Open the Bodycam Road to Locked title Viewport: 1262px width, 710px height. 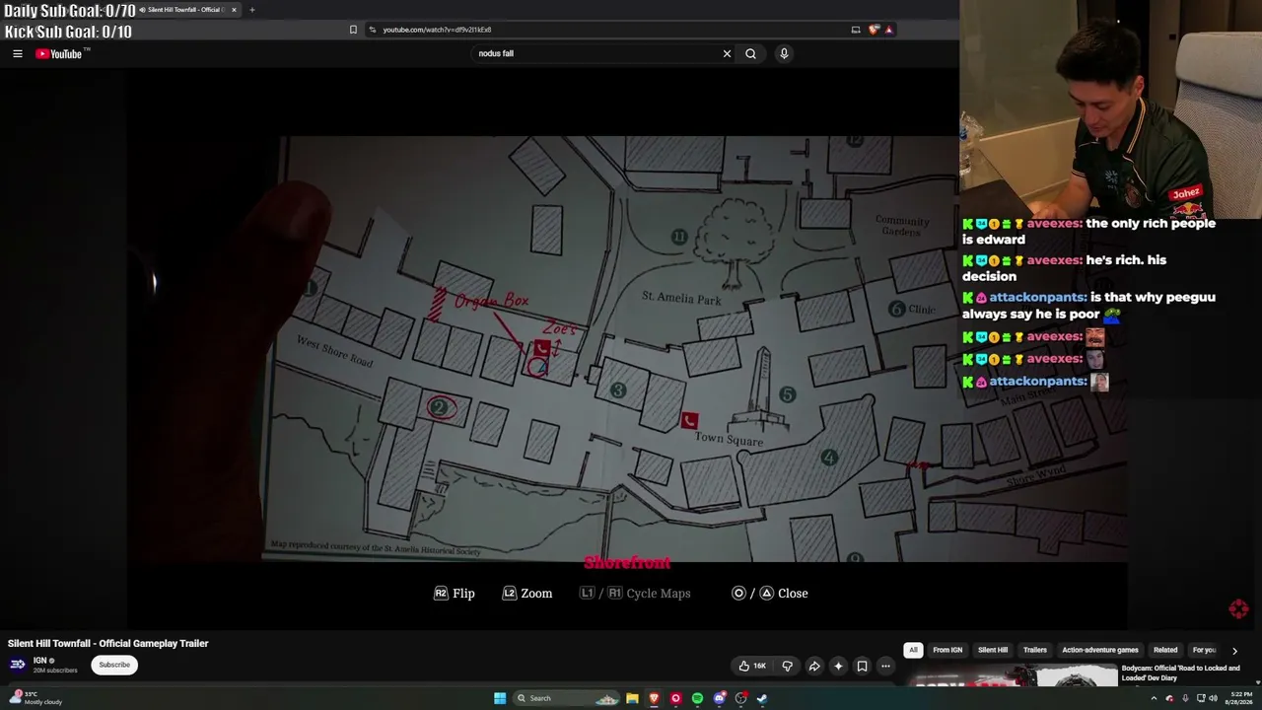point(1181,673)
